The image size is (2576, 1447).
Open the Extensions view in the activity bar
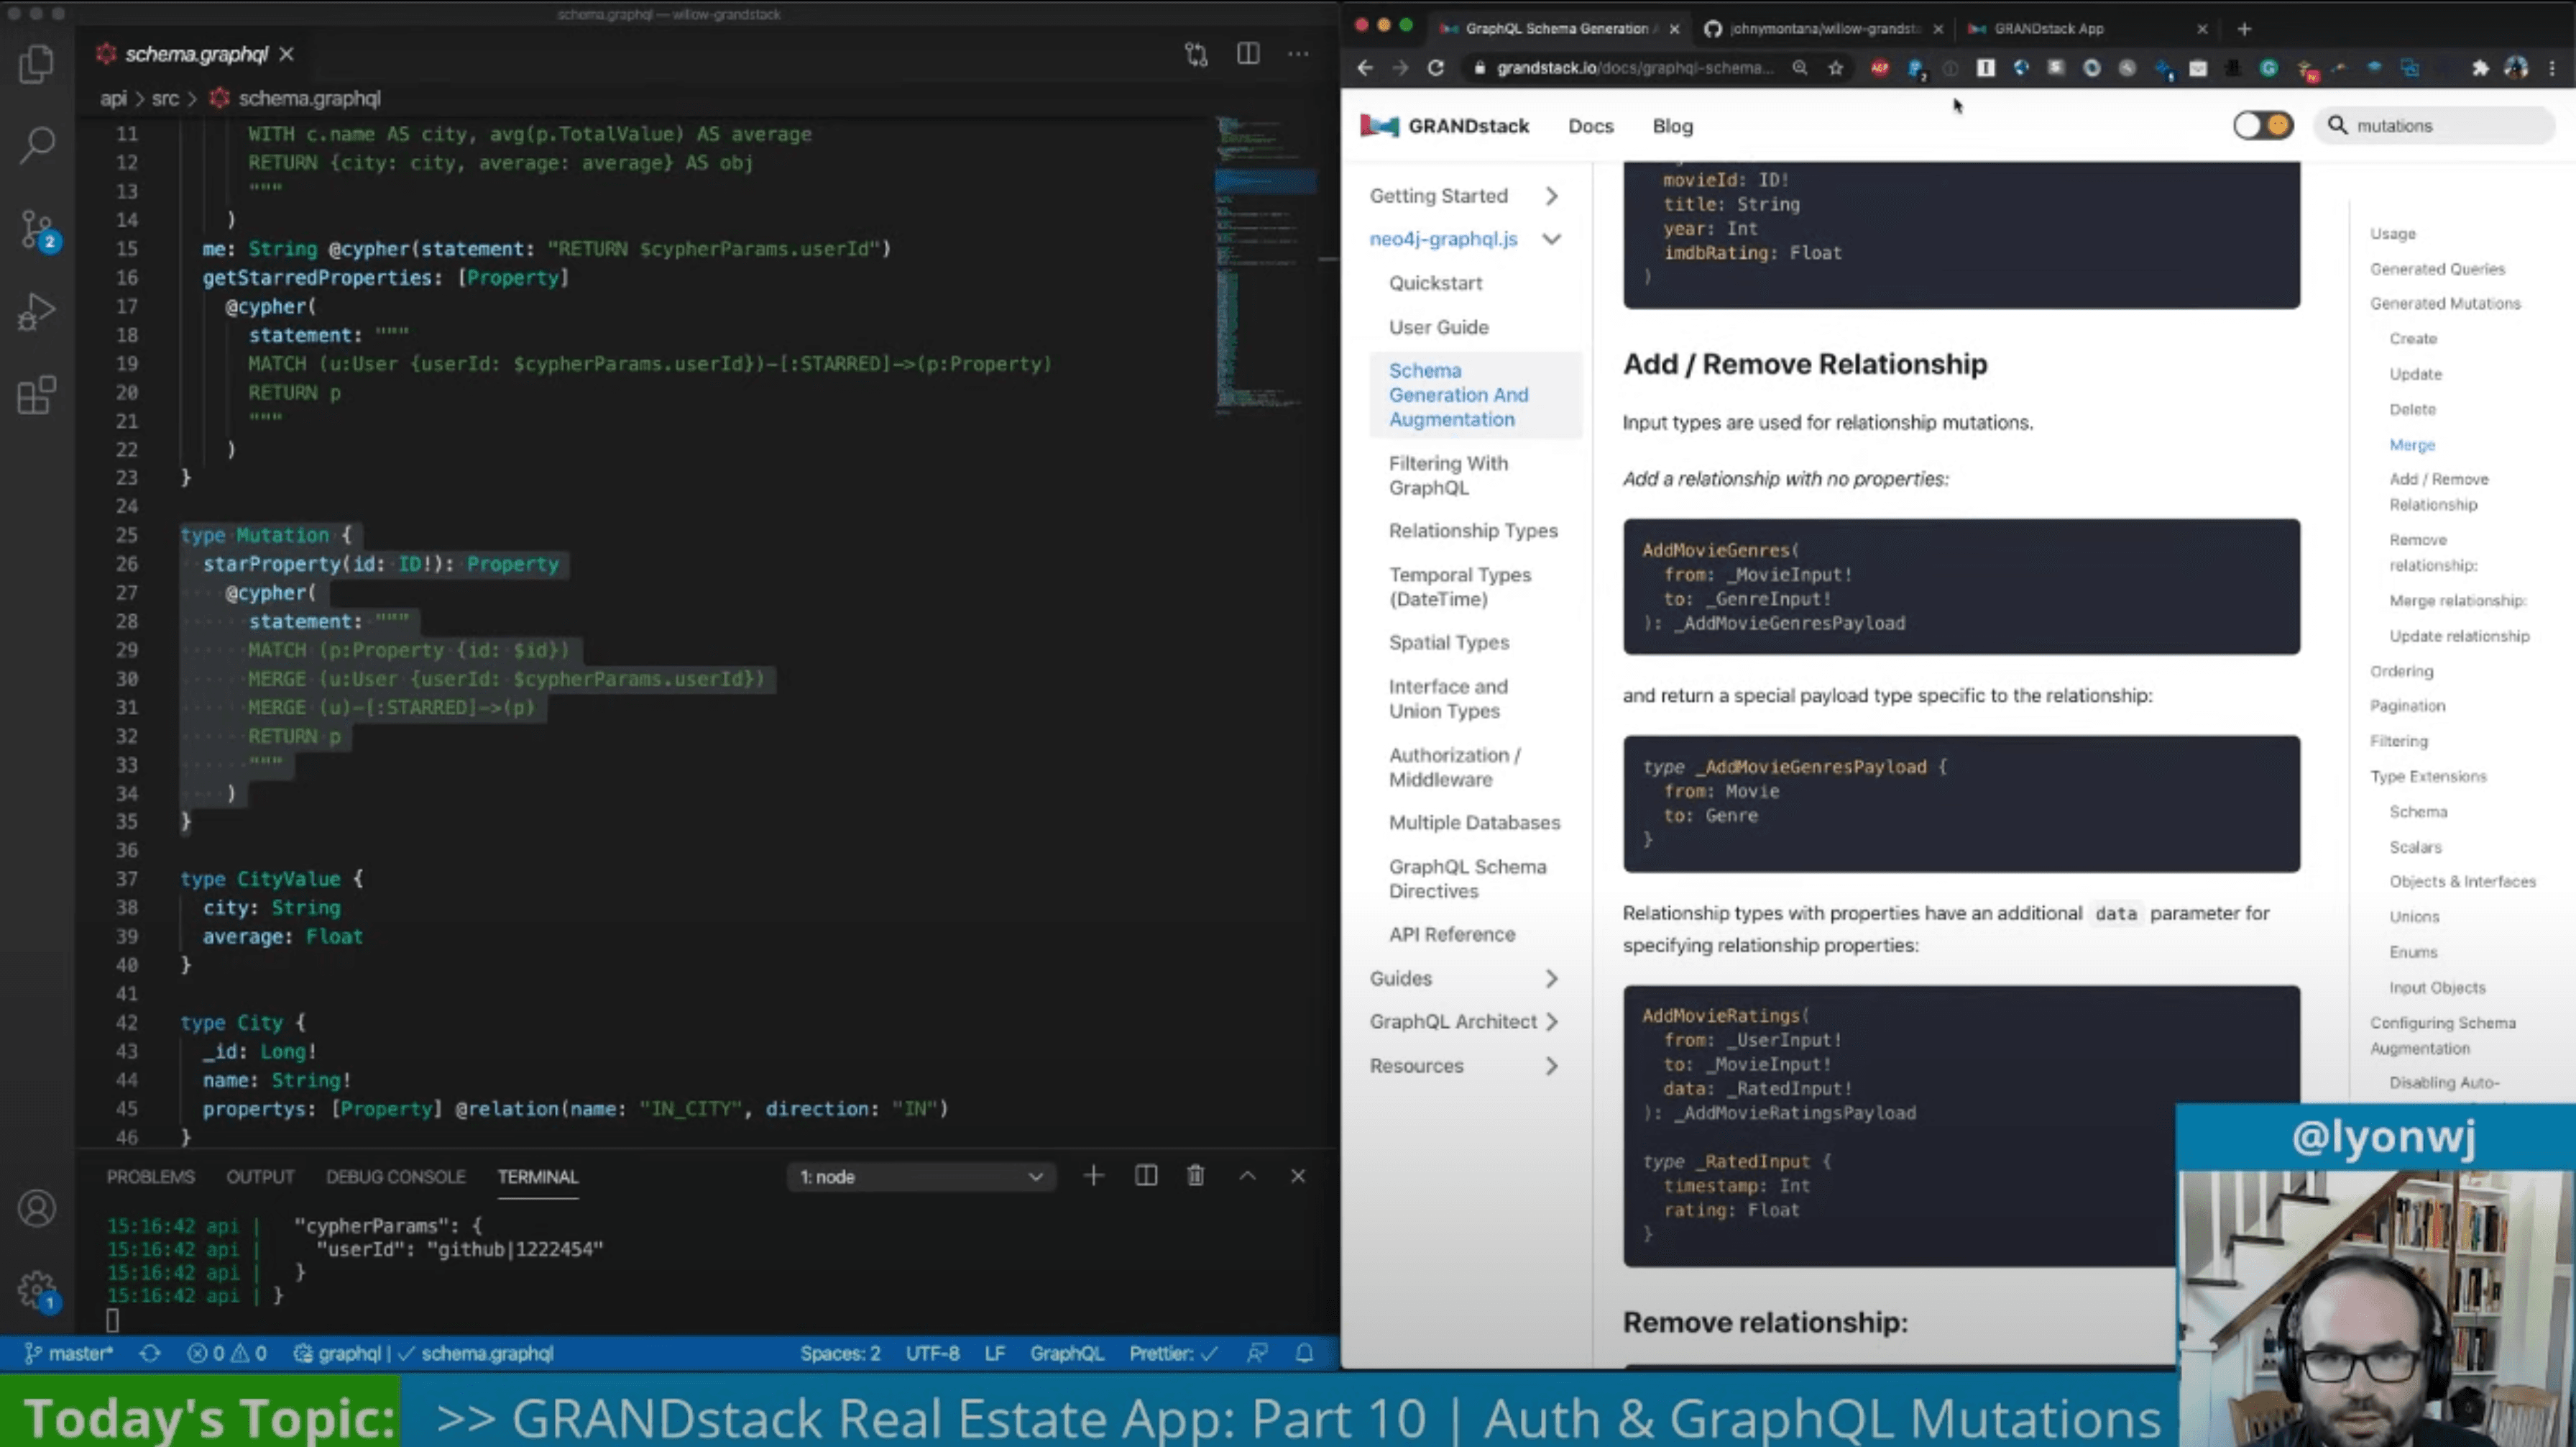[37, 396]
